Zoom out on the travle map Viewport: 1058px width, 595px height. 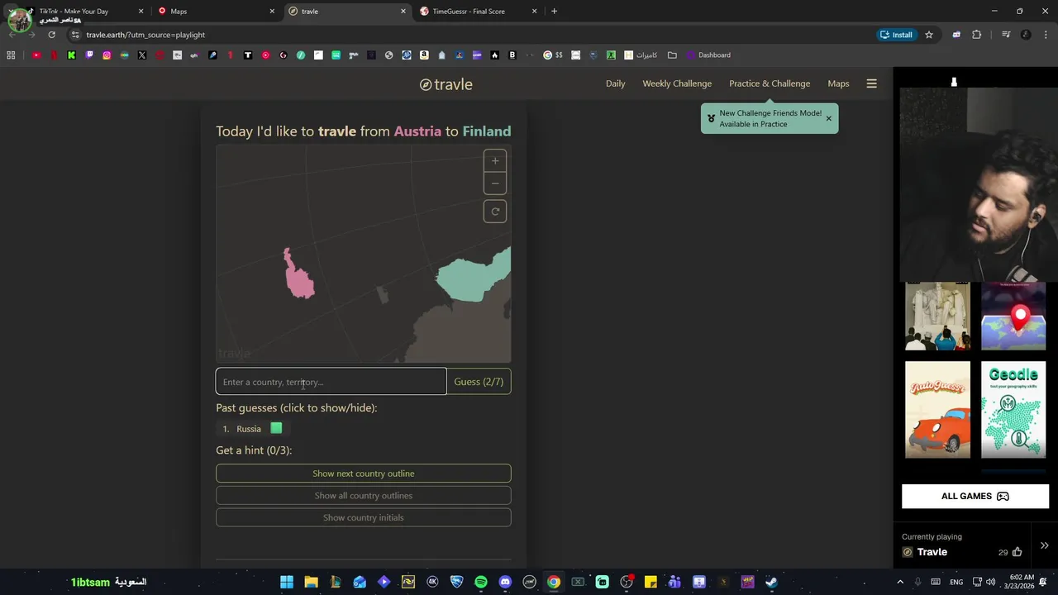click(x=495, y=183)
